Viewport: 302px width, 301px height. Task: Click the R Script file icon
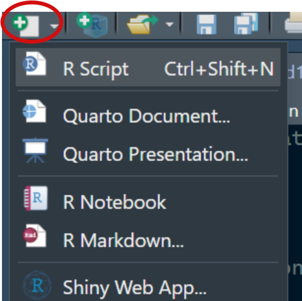35,66
